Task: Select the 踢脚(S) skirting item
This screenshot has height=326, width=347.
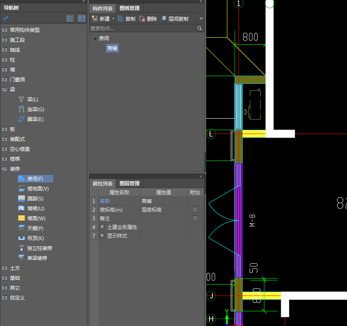Action: [x=31, y=199]
